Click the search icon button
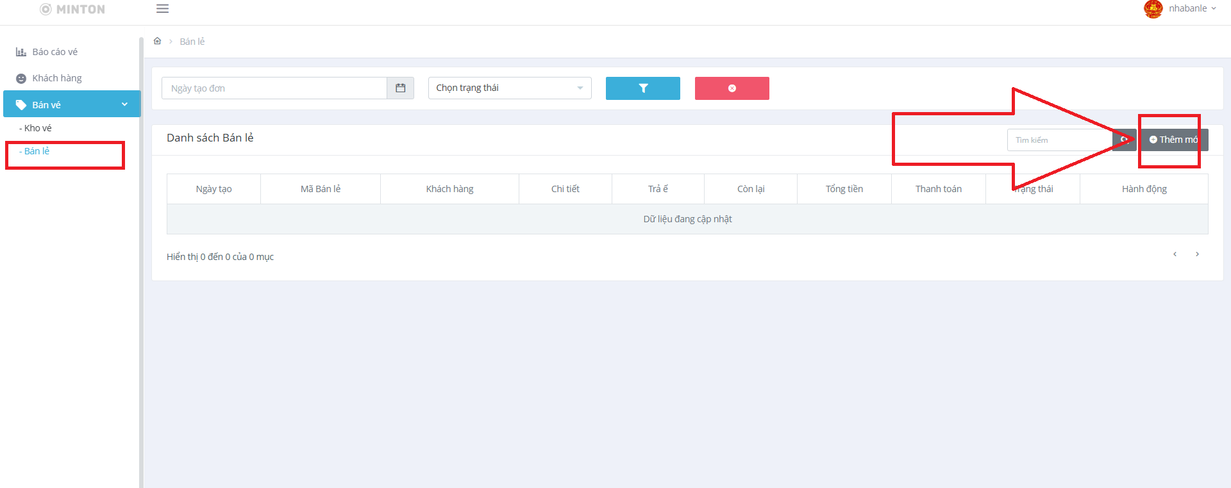This screenshot has height=488, width=1231. 1124,140
